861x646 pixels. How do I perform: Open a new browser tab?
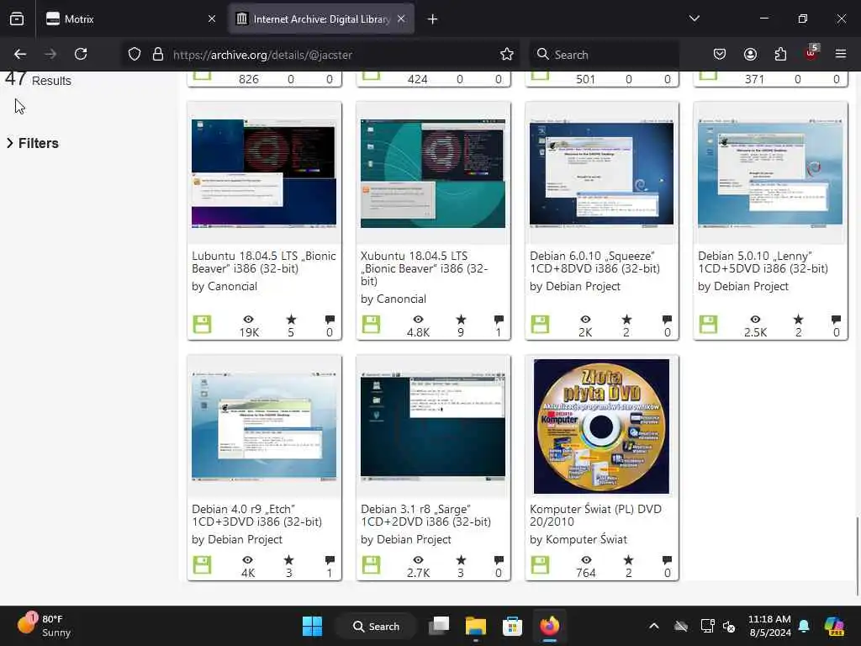[433, 19]
